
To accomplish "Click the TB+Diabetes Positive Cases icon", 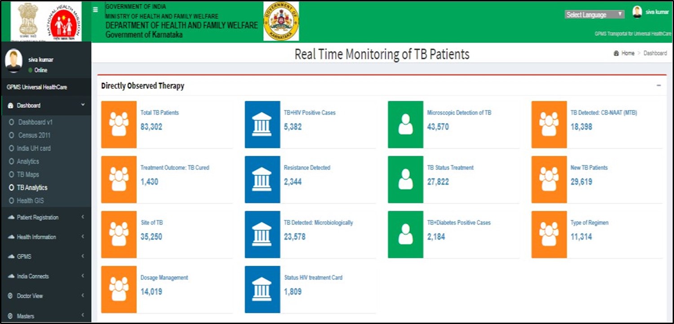I will pos(406,234).
